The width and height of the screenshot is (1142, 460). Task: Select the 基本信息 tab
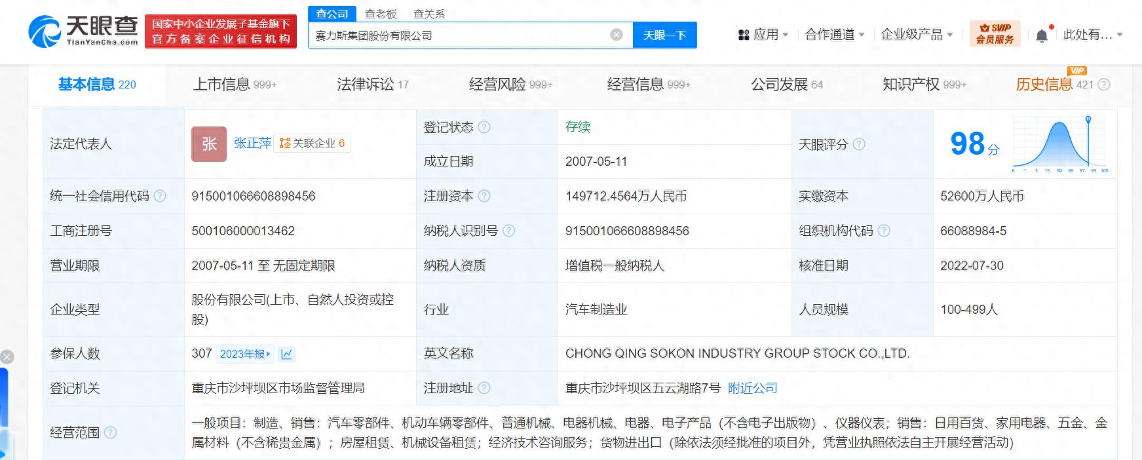click(97, 85)
